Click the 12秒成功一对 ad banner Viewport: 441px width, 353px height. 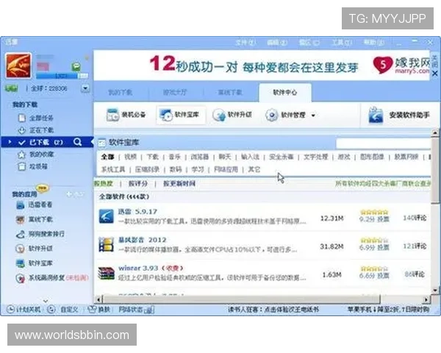pos(262,65)
